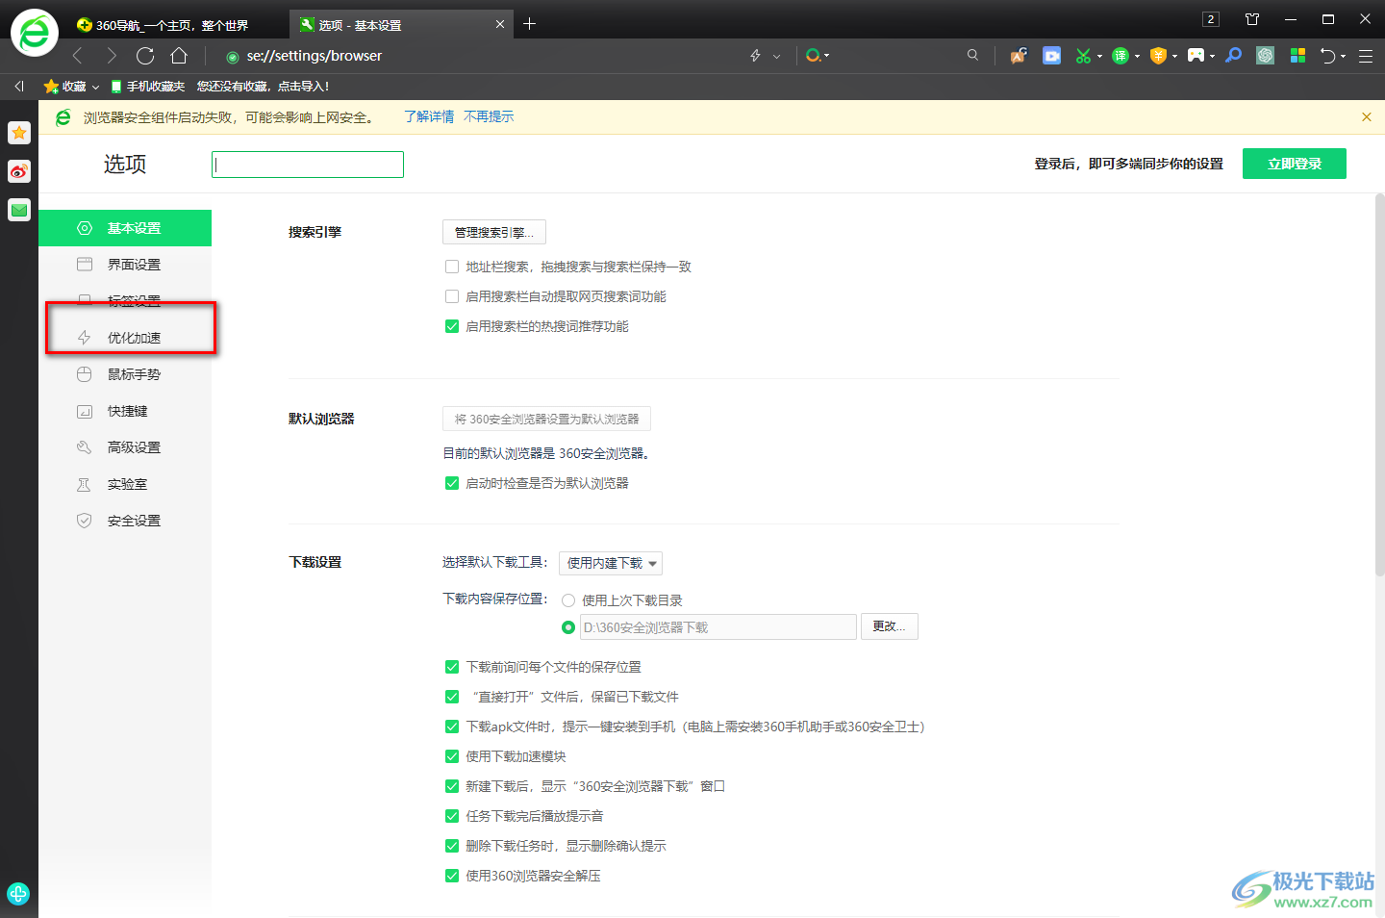Click the magnifier search icon

point(972,56)
